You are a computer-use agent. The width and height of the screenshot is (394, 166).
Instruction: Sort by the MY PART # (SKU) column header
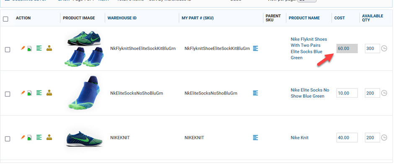point(198,18)
